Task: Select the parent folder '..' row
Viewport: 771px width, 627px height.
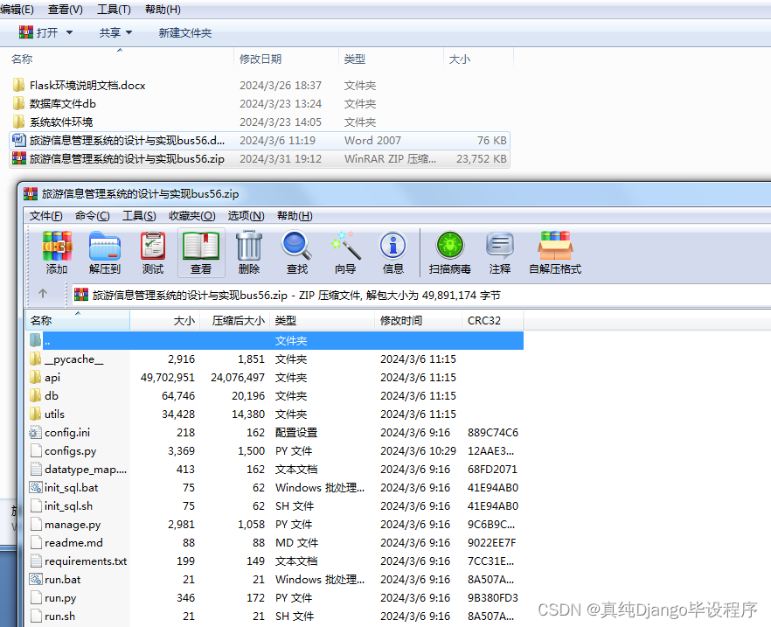Action: tap(275, 340)
